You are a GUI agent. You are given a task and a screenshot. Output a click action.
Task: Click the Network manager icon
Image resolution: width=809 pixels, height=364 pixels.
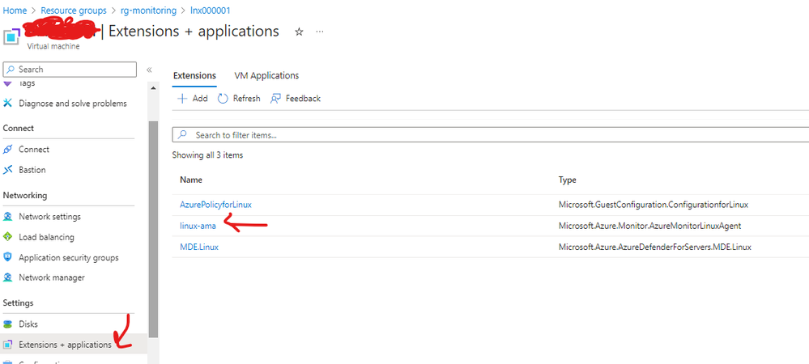pos(7,277)
